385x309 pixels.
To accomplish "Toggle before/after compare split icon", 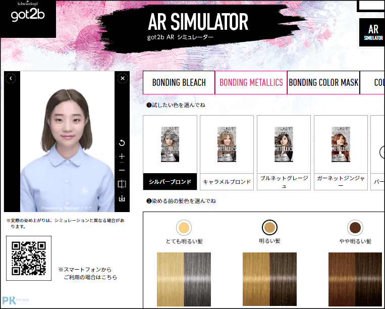I will [122, 184].
